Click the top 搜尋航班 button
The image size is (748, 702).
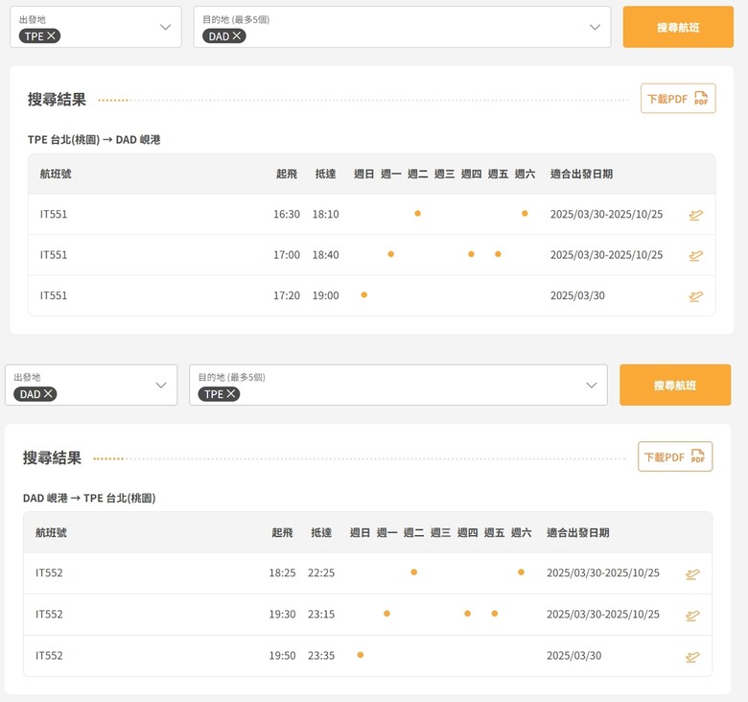678,27
